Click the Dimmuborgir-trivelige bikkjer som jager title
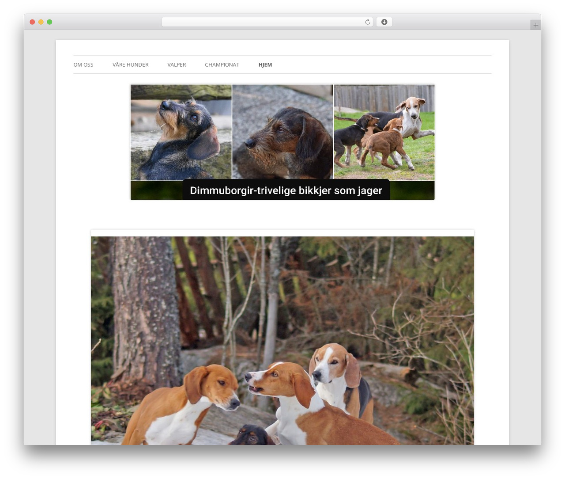The height and width of the screenshot is (479, 565). (x=286, y=190)
